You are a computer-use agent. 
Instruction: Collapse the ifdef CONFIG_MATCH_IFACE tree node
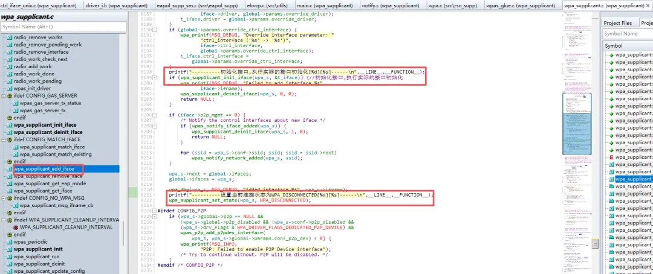[4, 139]
